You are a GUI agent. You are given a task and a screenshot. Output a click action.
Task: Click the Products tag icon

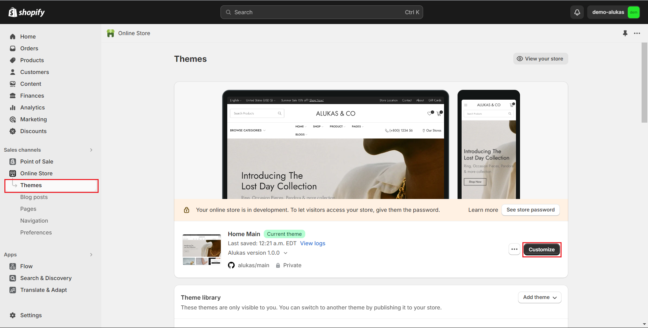click(x=13, y=60)
